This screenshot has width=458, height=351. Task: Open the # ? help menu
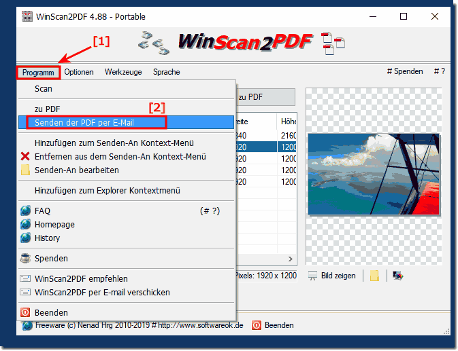tap(440, 71)
